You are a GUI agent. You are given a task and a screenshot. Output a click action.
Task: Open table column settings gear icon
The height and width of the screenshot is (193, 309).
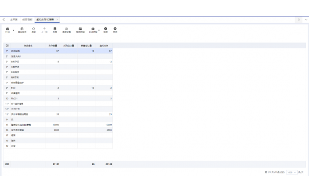pyautogui.click(x=7, y=46)
